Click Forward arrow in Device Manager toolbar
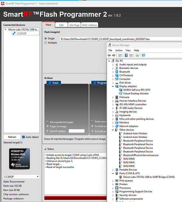The width and height of the screenshot is (182, 202). 114,55
